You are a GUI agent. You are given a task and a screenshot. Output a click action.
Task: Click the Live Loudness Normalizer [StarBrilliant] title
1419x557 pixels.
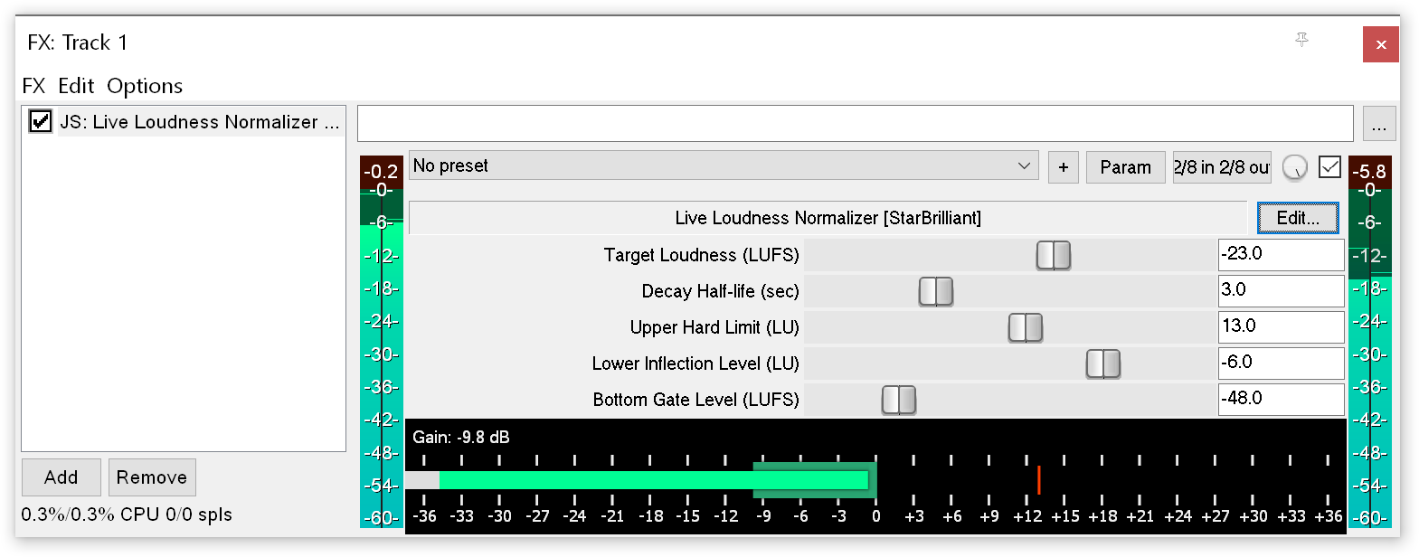(x=828, y=218)
